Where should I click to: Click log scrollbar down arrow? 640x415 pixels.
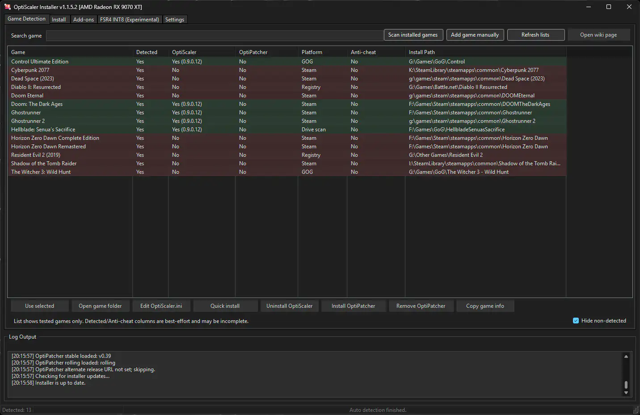pyautogui.click(x=626, y=393)
